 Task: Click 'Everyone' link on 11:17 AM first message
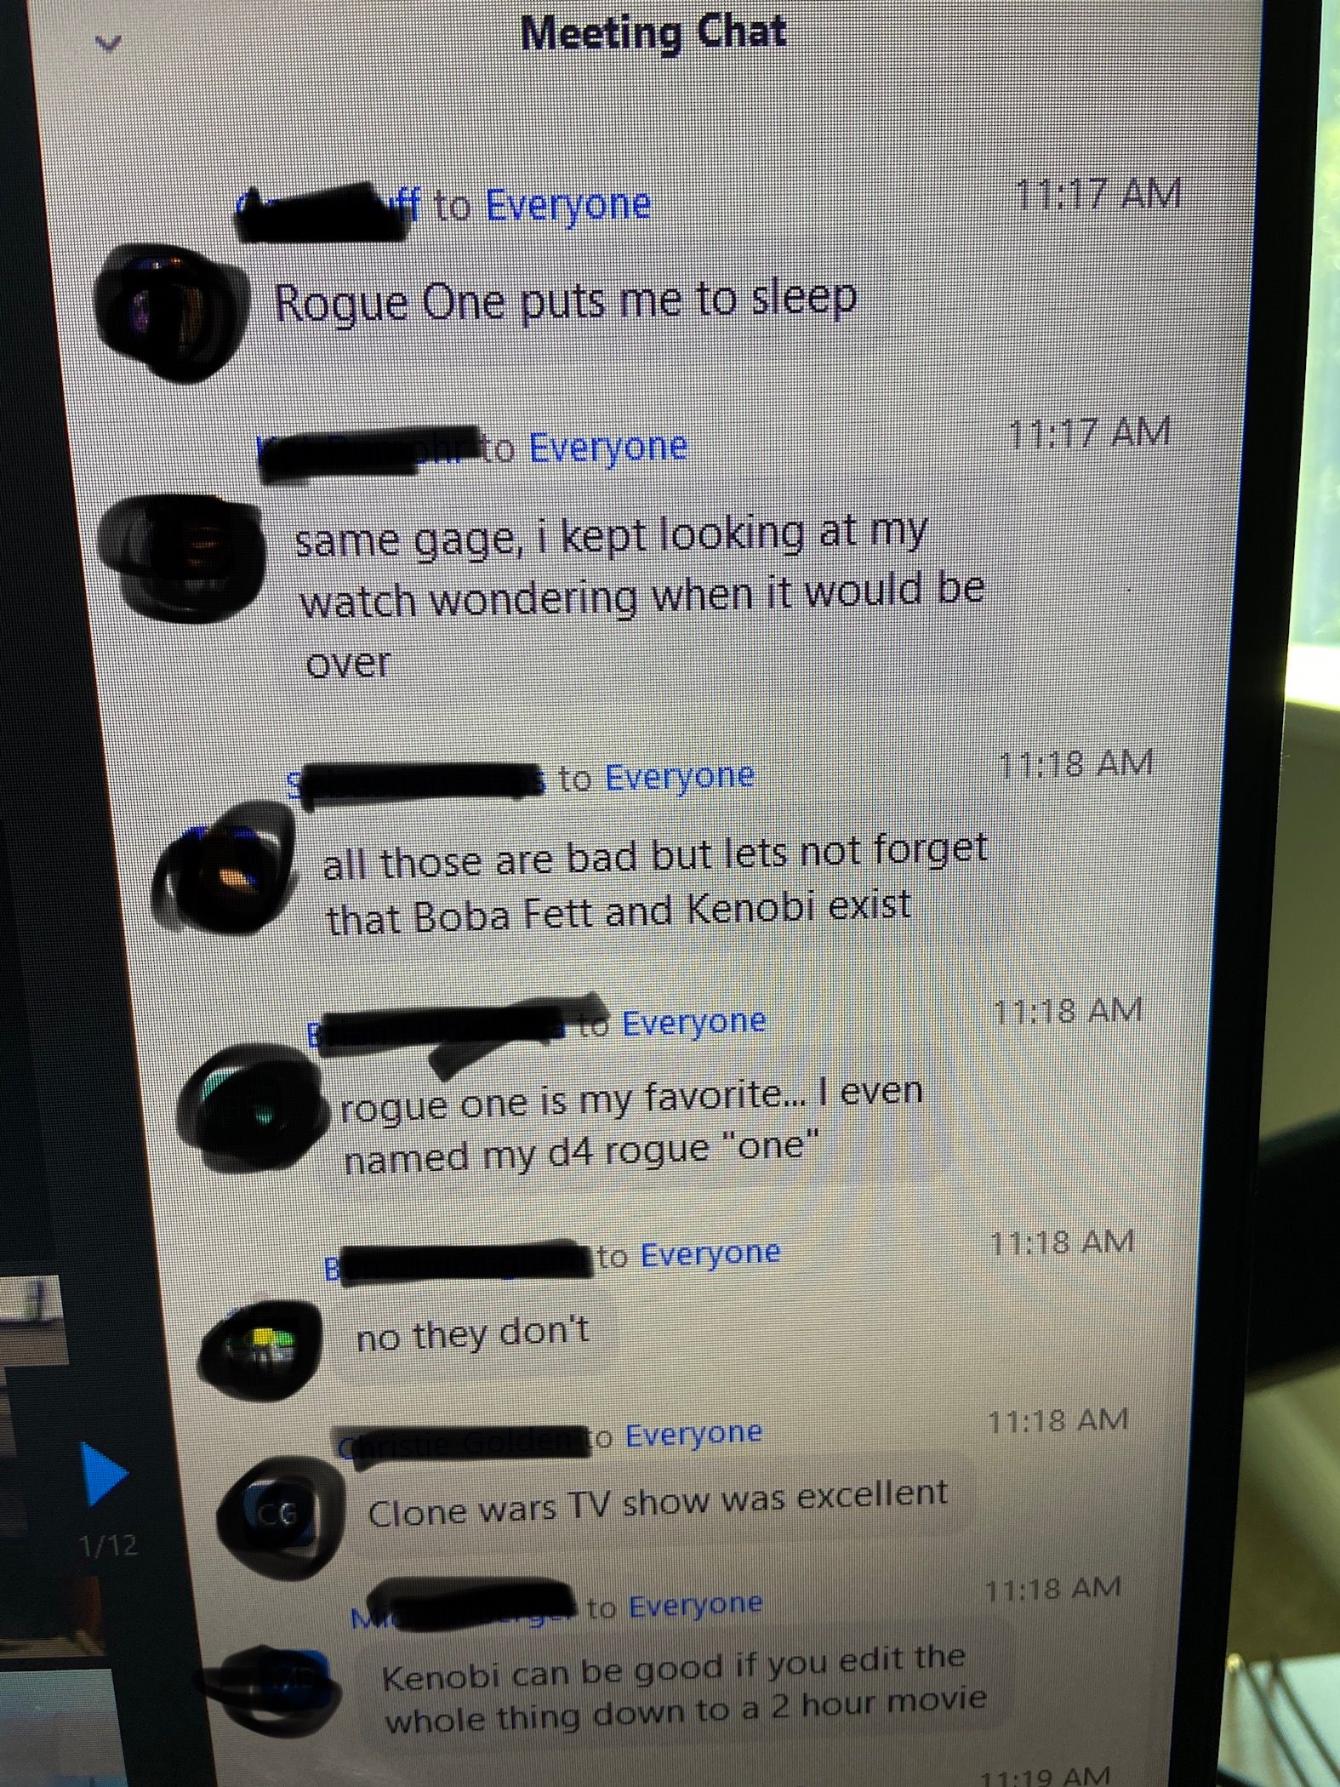tap(568, 206)
